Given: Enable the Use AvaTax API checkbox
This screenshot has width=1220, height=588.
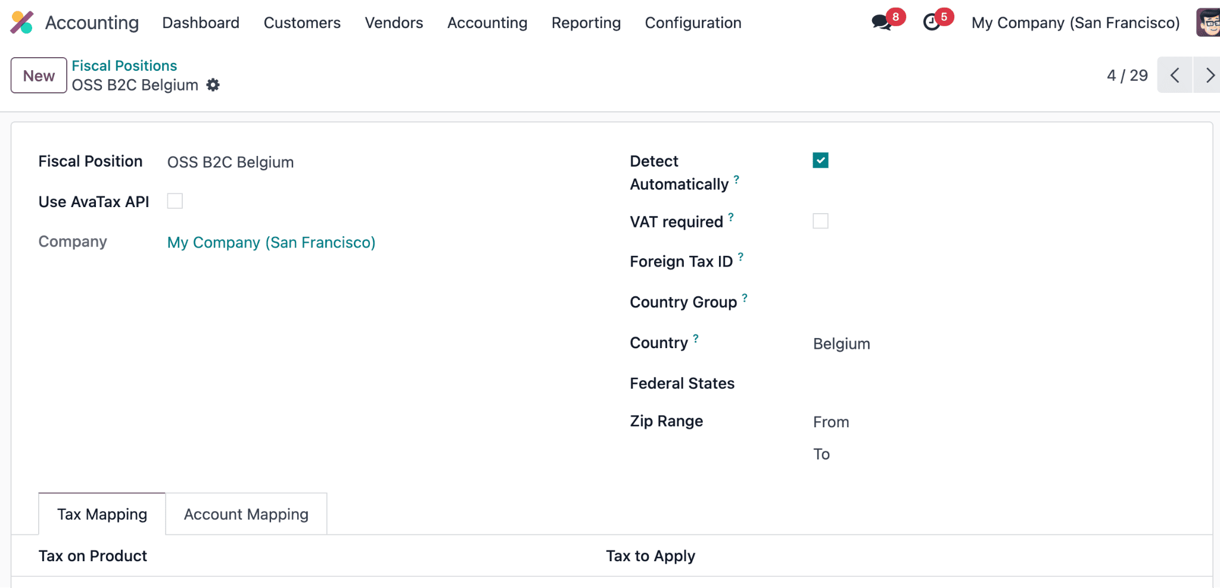Looking at the screenshot, I should (x=175, y=201).
